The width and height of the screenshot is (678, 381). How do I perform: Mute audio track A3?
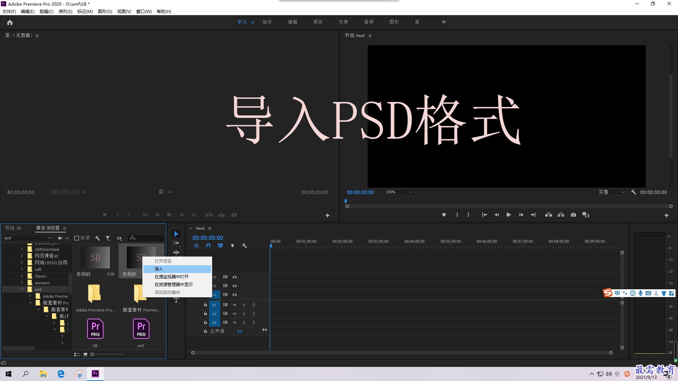point(234,322)
